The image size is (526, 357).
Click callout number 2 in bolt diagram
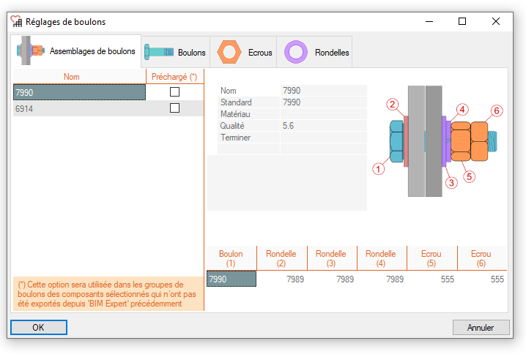click(393, 105)
